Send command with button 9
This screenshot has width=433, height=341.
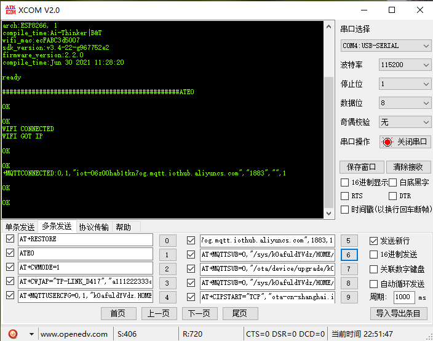coord(349,297)
